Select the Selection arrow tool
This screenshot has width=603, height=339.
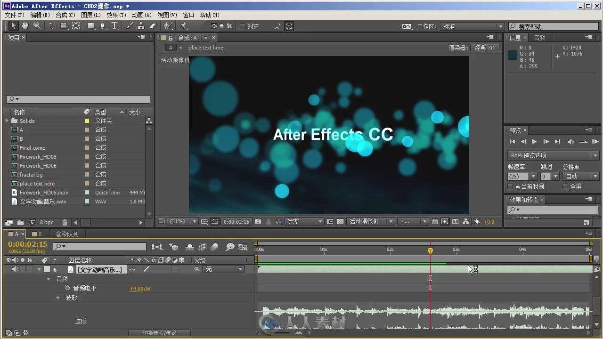13,26
